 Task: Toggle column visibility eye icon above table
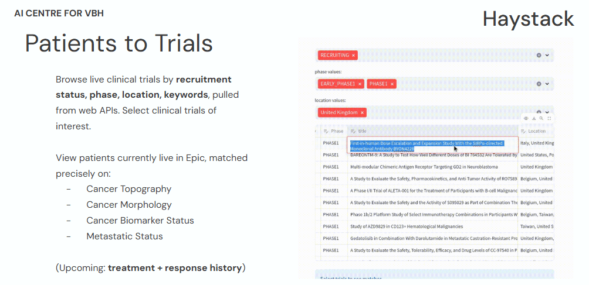pyautogui.click(x=526, y=118)
